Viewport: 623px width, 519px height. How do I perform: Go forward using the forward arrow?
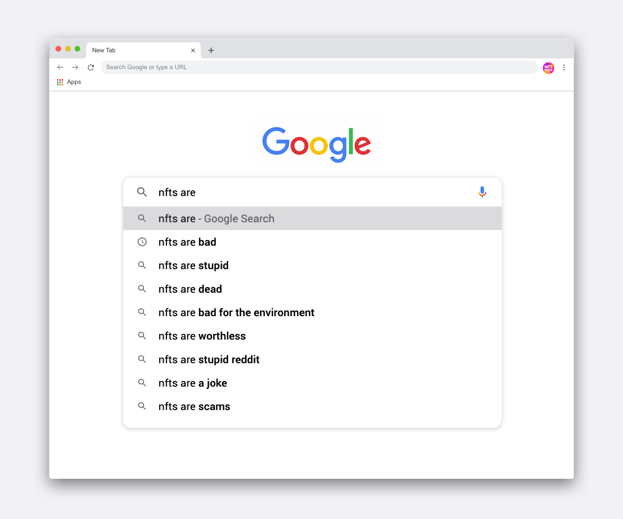(x=75, y=67)
